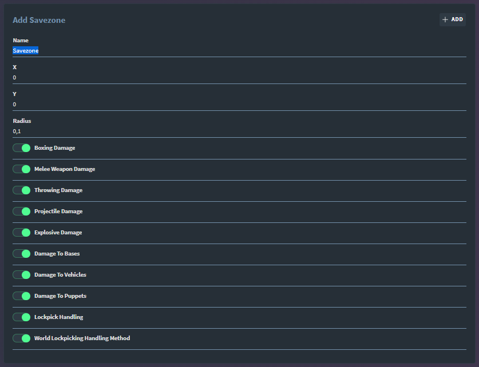Toggle the Throwing Damage switch
This screenshot has height=367, width=479.
(22, 190)
